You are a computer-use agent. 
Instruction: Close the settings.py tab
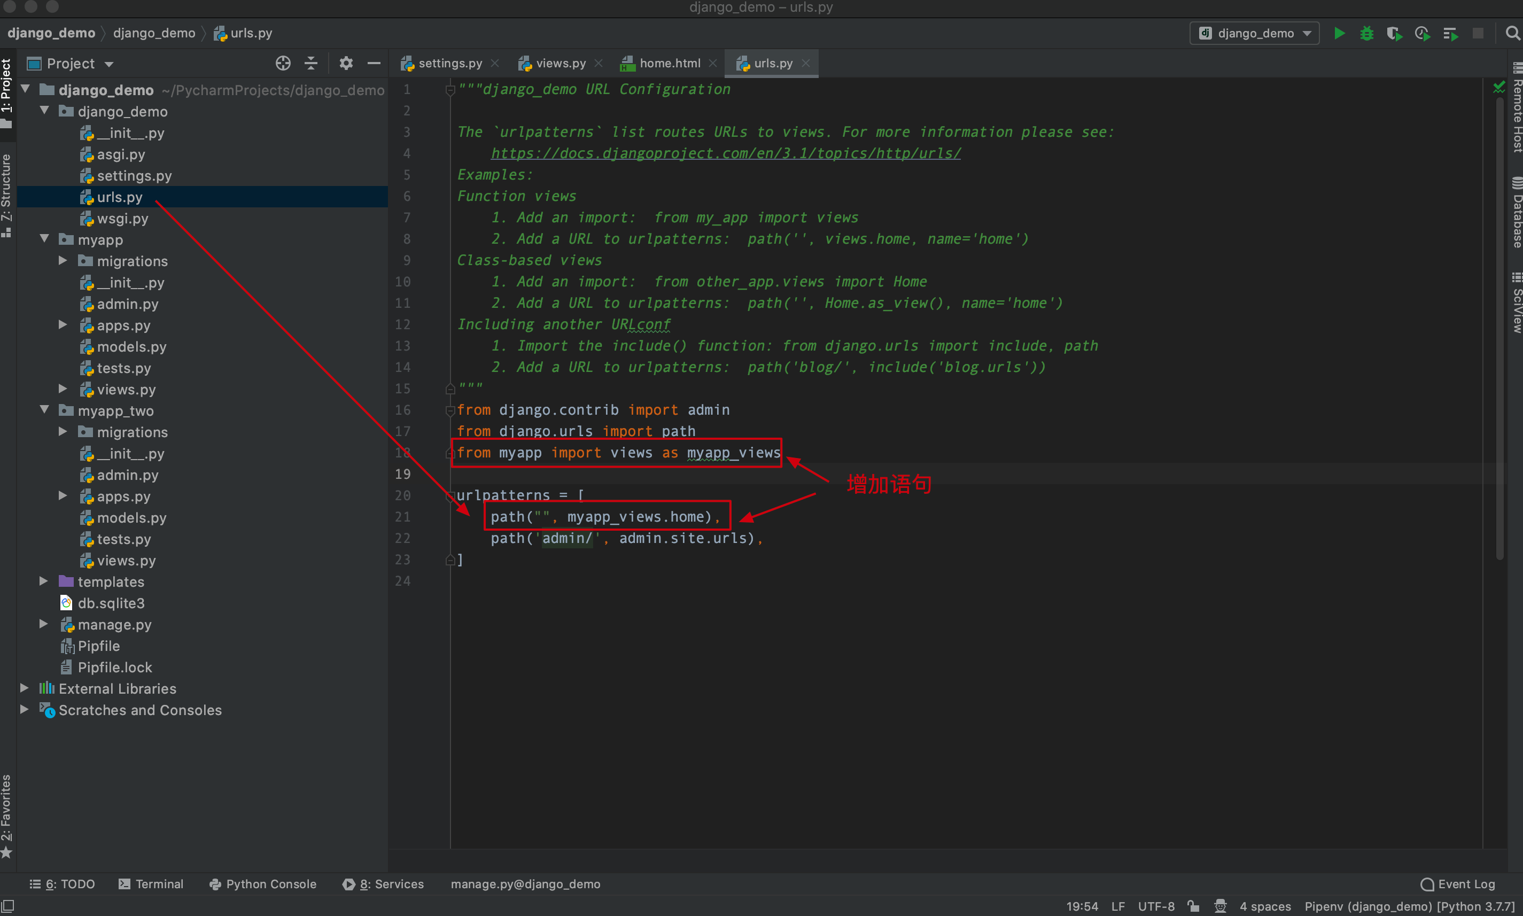point(495,63)
